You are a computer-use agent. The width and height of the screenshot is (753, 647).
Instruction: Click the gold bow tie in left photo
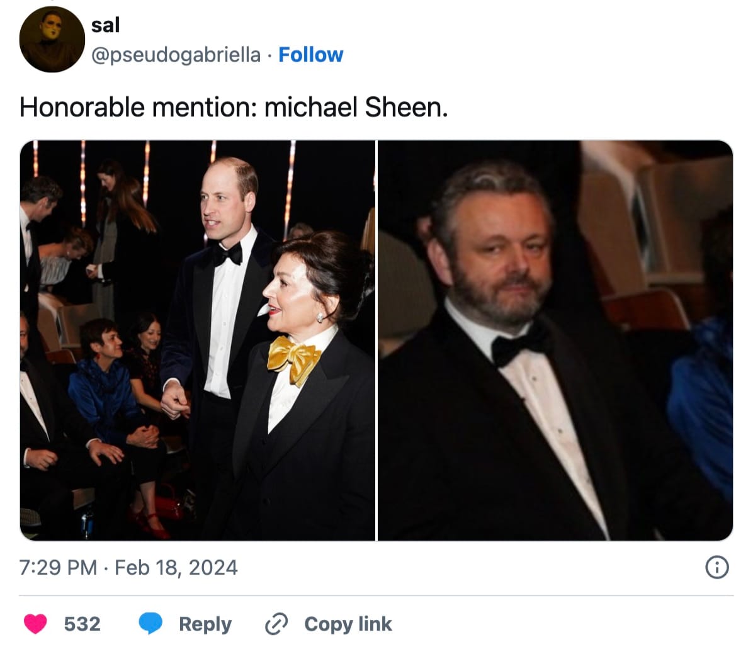(x=293, y=357)
